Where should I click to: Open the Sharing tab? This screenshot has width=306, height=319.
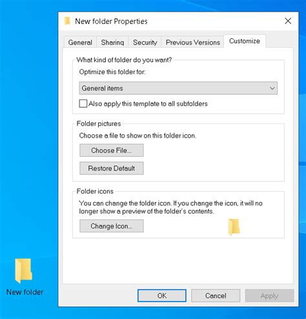[x=112, y=42]
